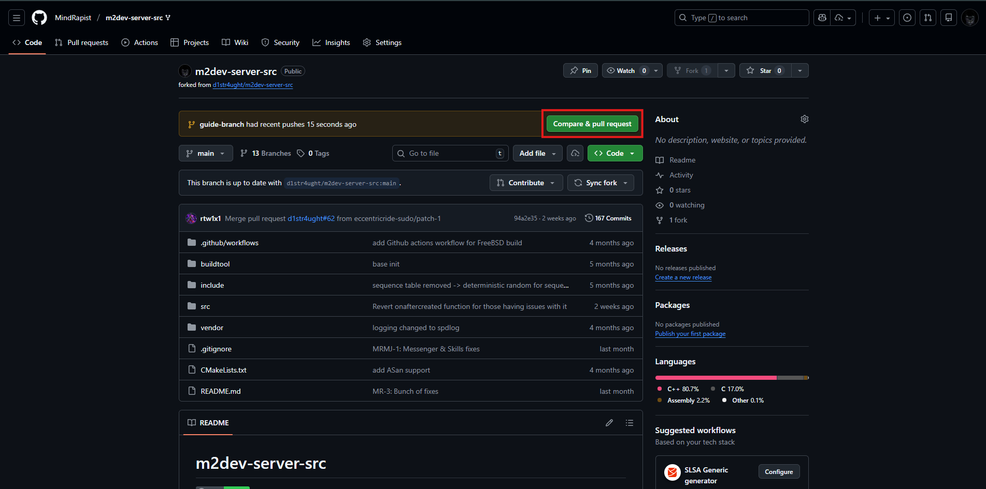
Task: Expand the main branch selector dropdown
Action: click(x=205, y=153)
